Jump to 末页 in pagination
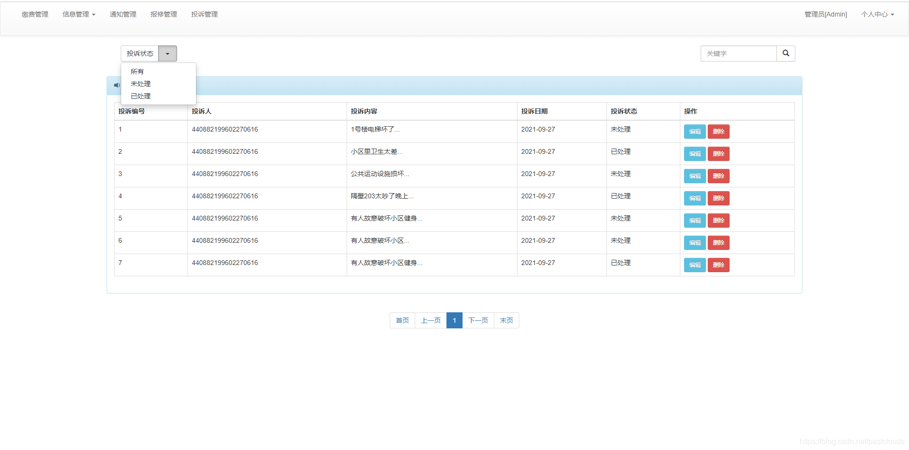This screenshot has height=450, width=909. [x=507, y=320]
